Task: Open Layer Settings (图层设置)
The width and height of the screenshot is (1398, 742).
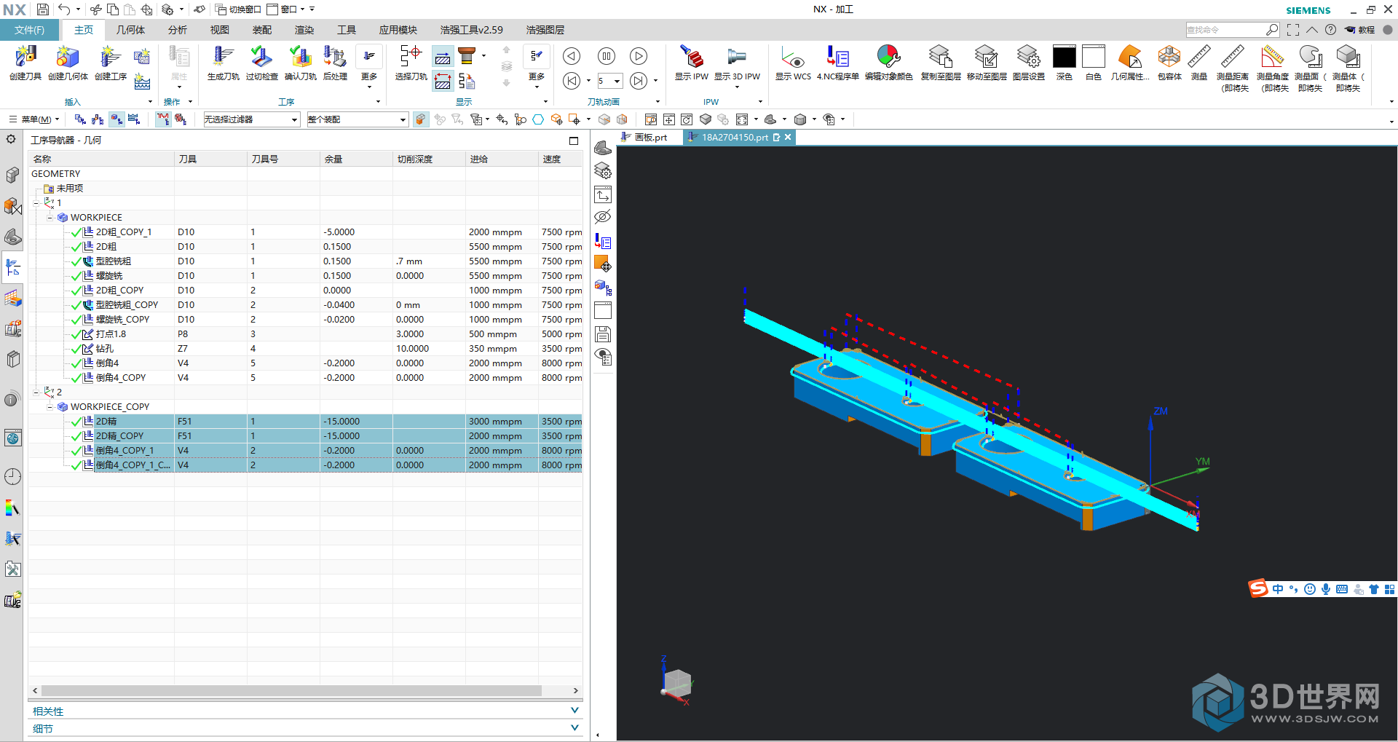Action: (1028, 57)
